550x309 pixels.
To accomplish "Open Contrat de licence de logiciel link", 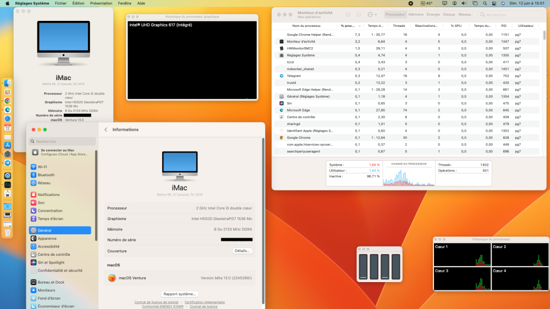I will [156, 302].
